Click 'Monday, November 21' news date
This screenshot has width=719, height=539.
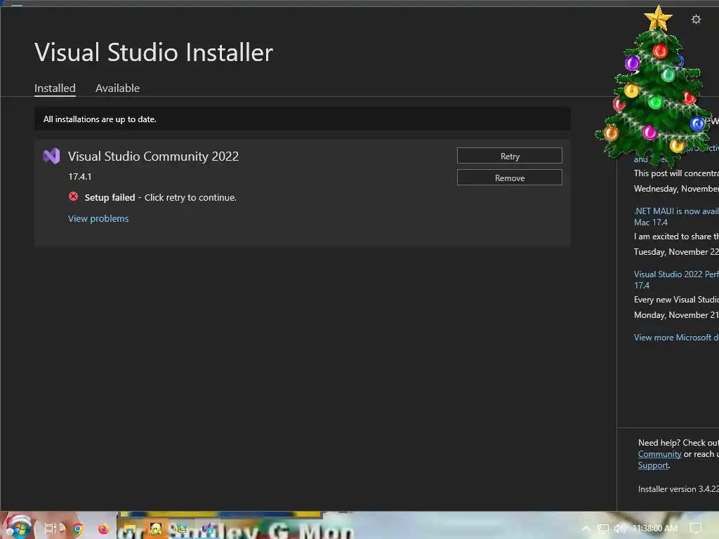coord(676,315)
